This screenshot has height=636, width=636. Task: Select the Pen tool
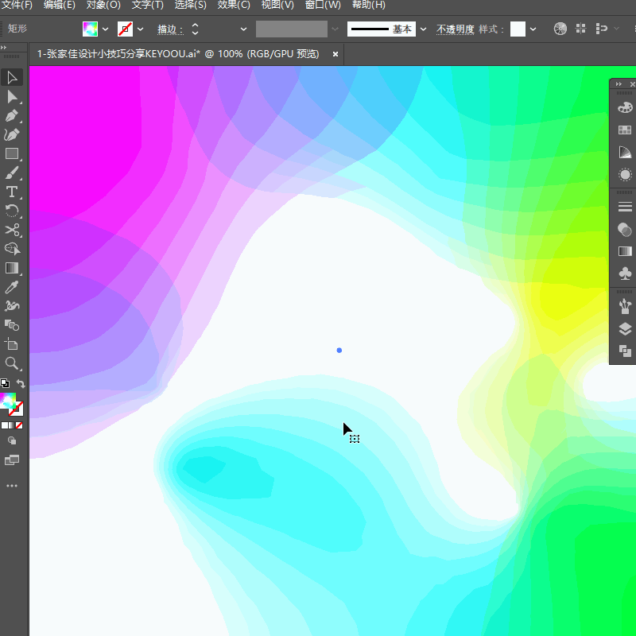point(12,116)
